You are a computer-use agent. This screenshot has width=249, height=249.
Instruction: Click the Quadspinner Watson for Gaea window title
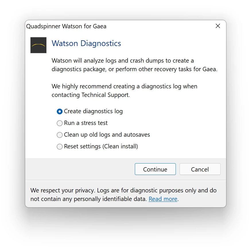pyautogui.click(x=66, y=26)
